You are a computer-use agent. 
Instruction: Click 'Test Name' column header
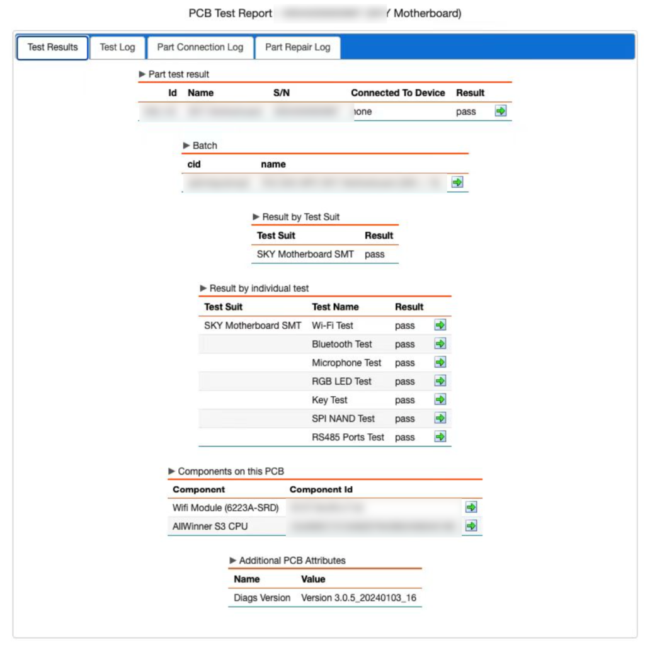pos(335,307)
